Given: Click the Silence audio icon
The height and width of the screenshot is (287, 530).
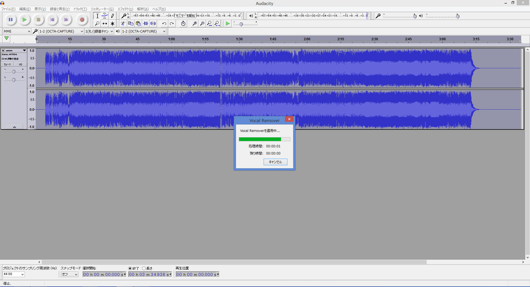Looking at the screenshot, I should click(153, 24).
